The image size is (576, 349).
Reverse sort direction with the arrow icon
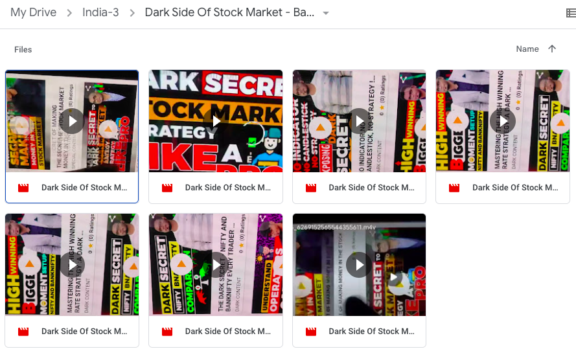pos(552,49)
